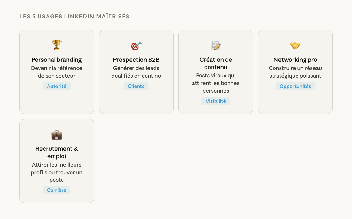Image resolution: width=352 pixels, height=219 pixels.
Task: Click the Opportunités tag badge
Action: [295, 86]
